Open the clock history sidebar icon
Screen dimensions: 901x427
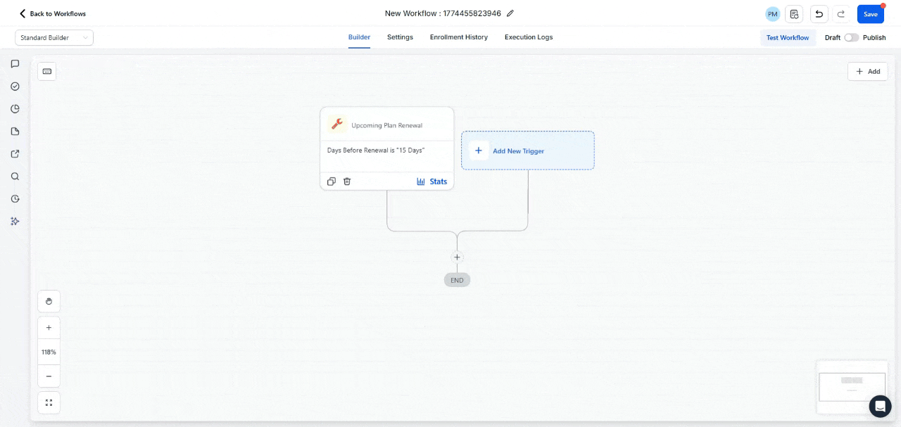(x=15, y=199)
